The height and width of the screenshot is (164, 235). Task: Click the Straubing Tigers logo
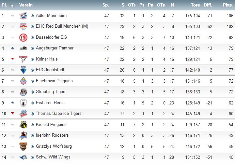(x=23, y=92)
